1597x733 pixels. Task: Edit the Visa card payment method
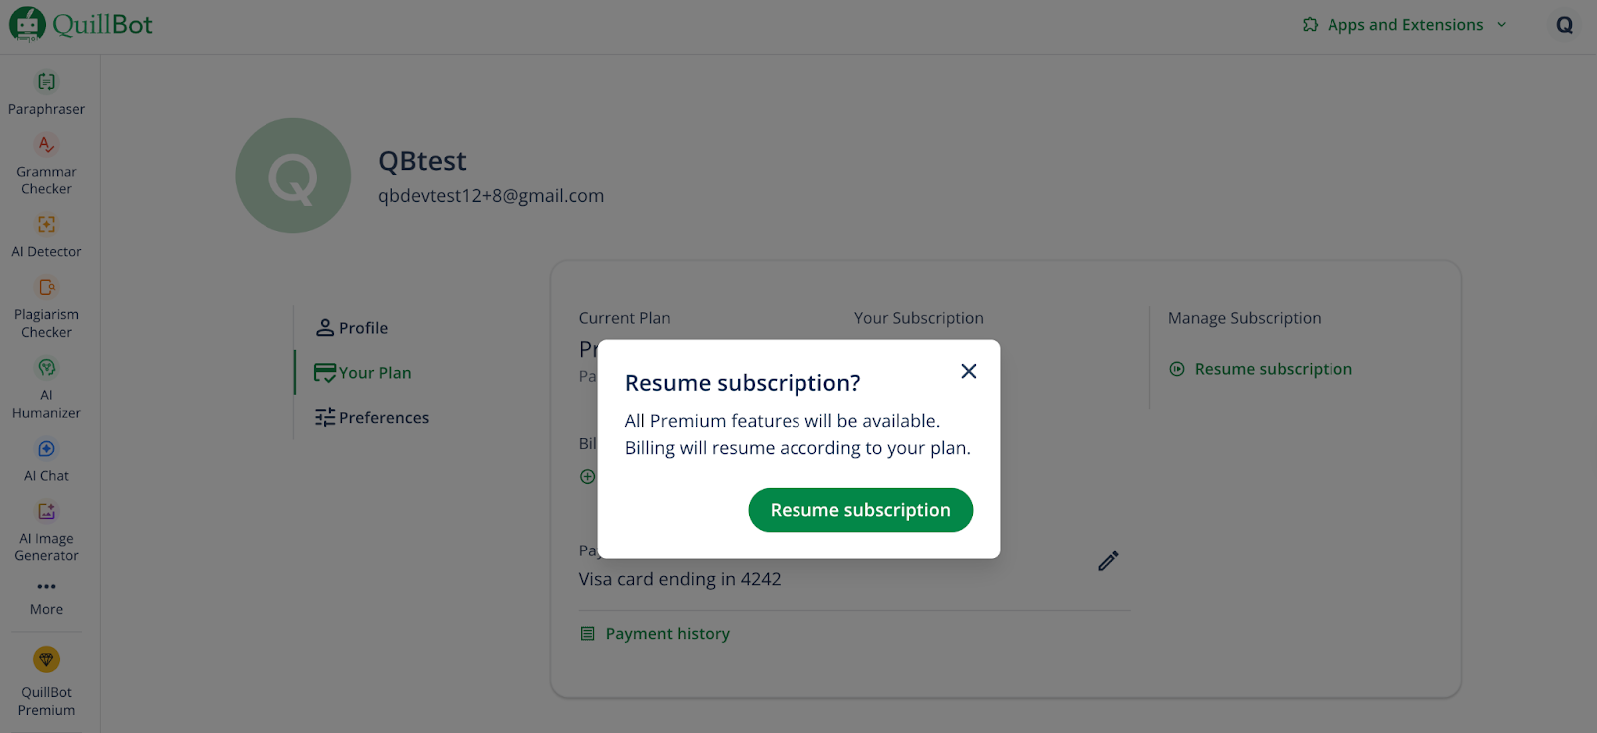[x=1108, y=561]
